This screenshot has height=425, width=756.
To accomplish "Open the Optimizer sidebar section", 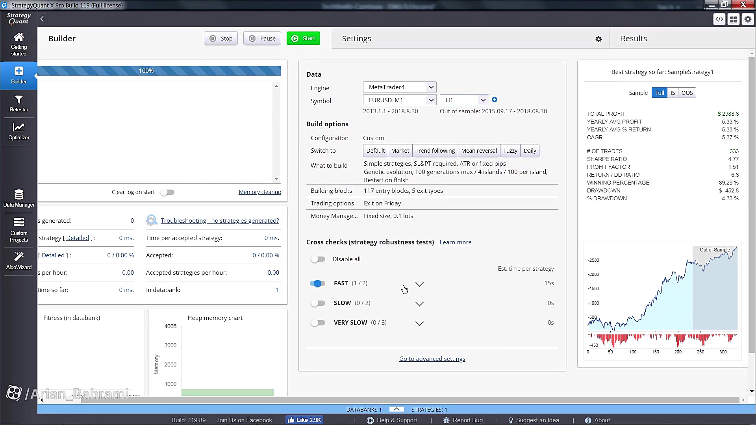I will 19,131.
